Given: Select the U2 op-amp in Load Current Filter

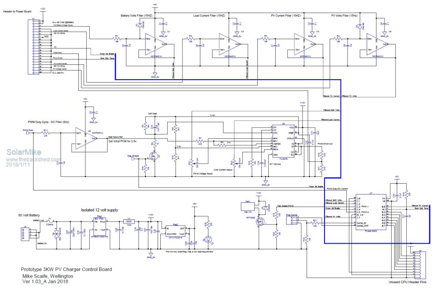Looking at the screenshot, I should tap(229, 44).
